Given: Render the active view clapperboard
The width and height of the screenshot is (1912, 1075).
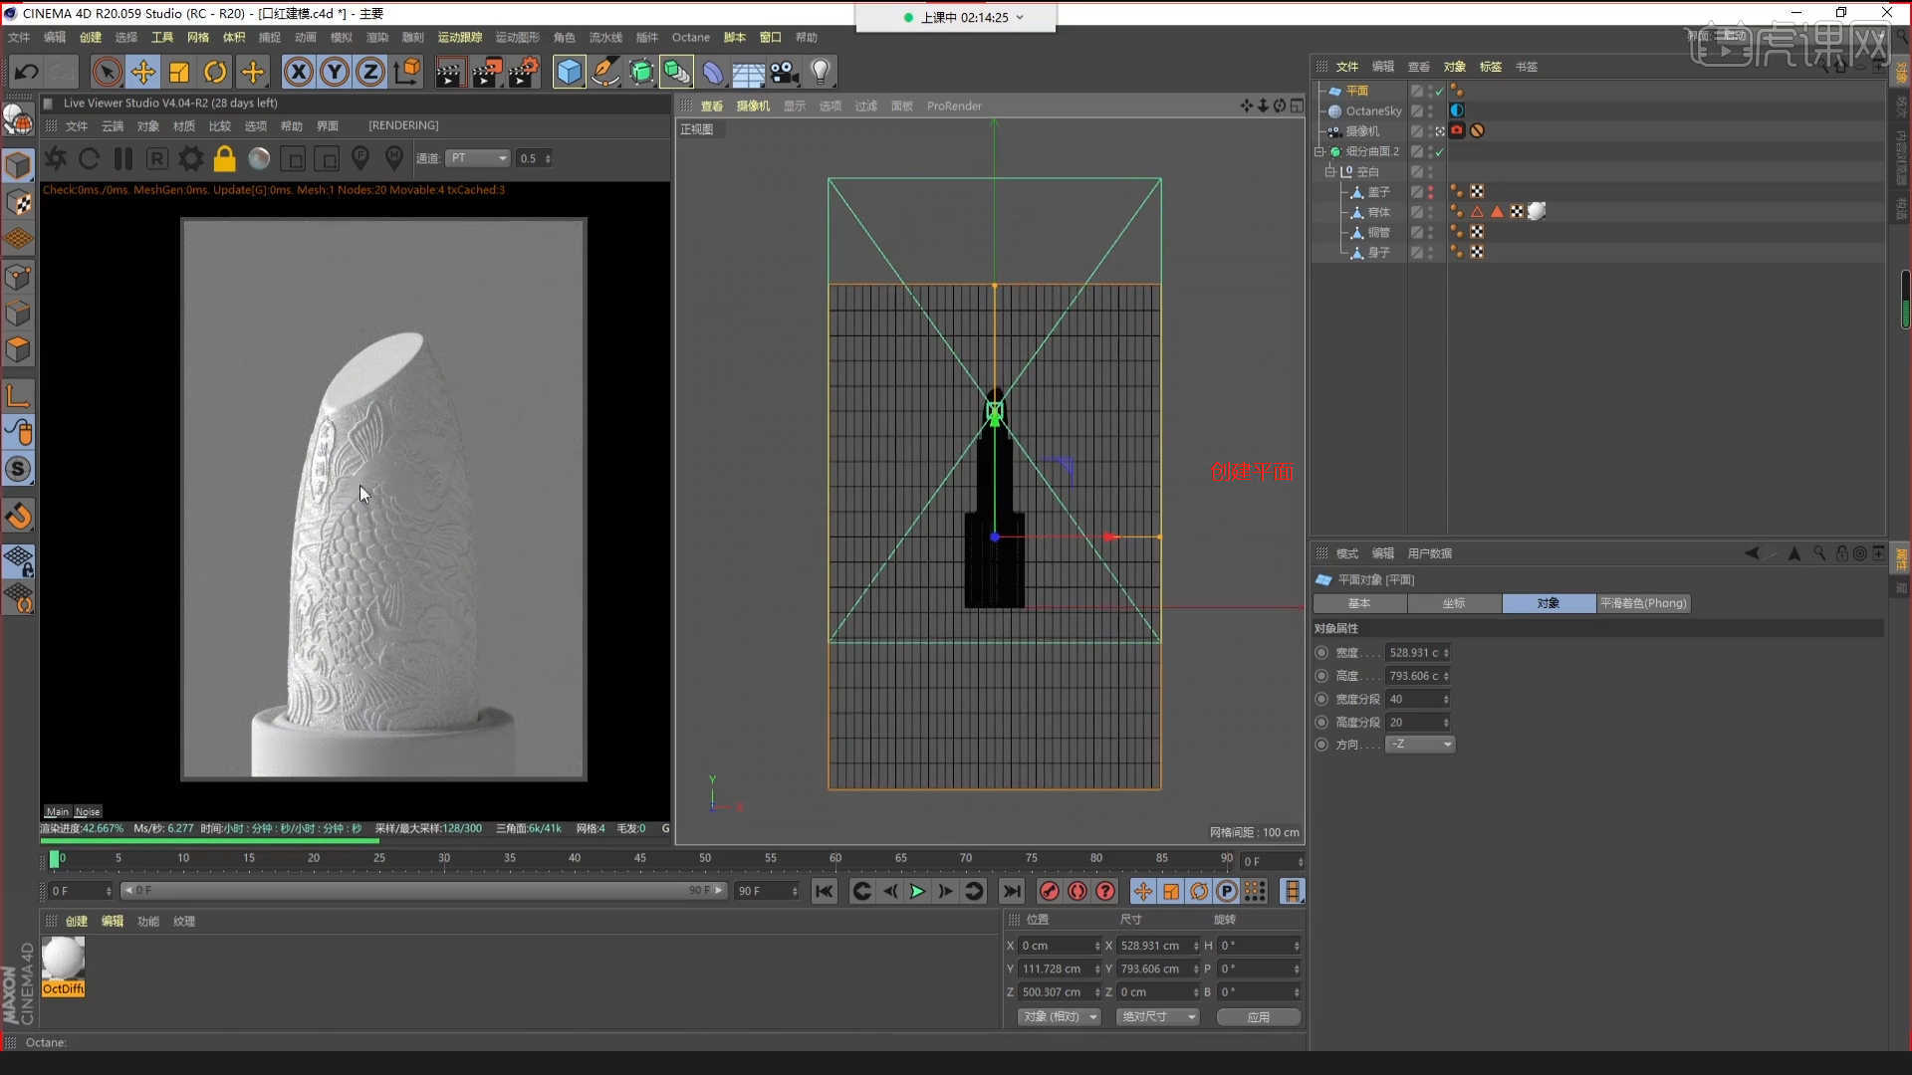Looking at the screenshot, I should pos(449,72).
